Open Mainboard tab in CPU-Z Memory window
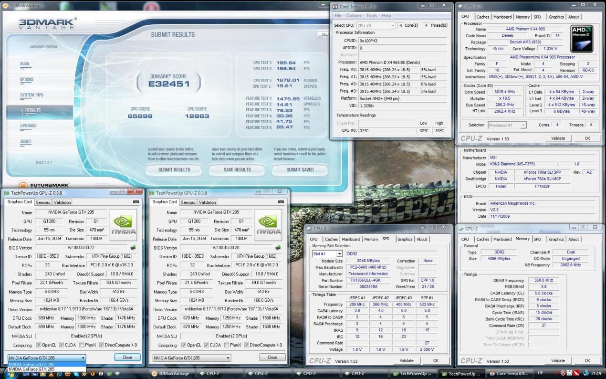Viewport: 606px width, 379px height. [503, 240]
